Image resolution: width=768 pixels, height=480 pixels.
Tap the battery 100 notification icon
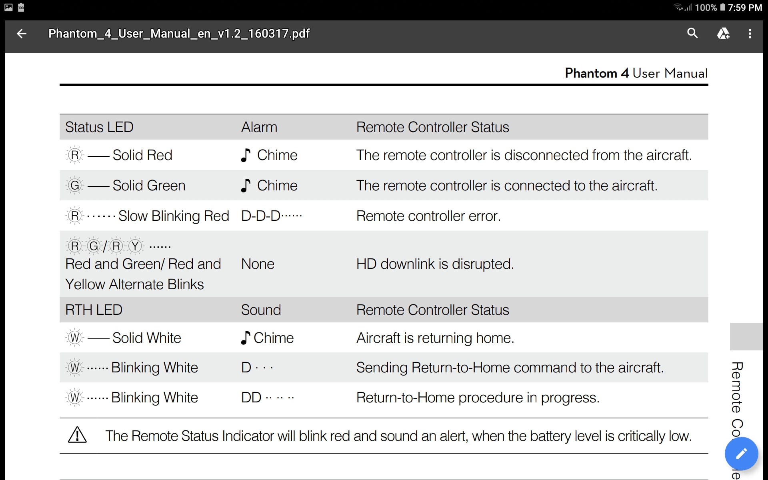tap(21, 7)
